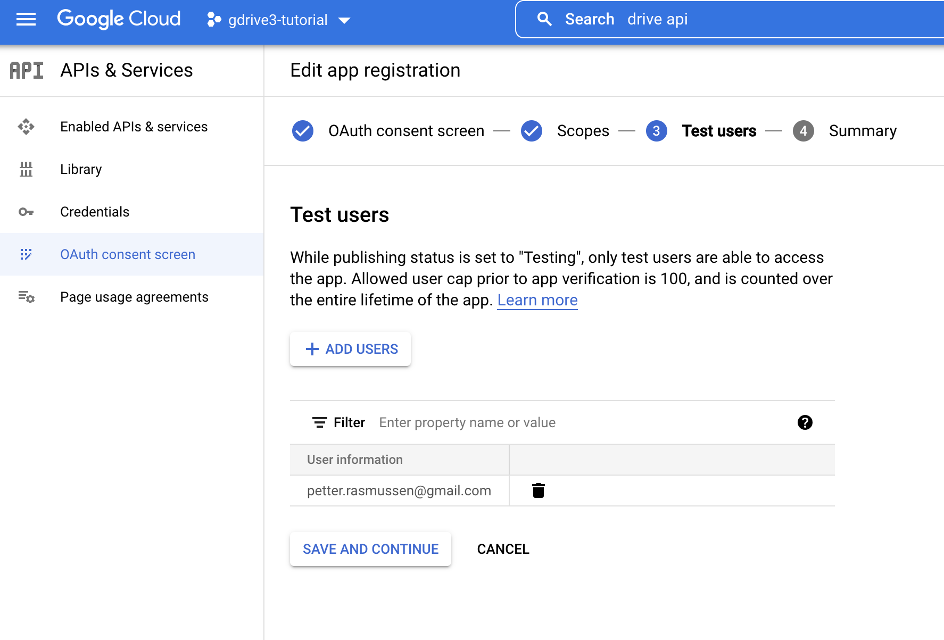Open the gdrive3-tutorial project selector dropdown
The height and width of the screenshot is (640, 944).
coord(279,20)
